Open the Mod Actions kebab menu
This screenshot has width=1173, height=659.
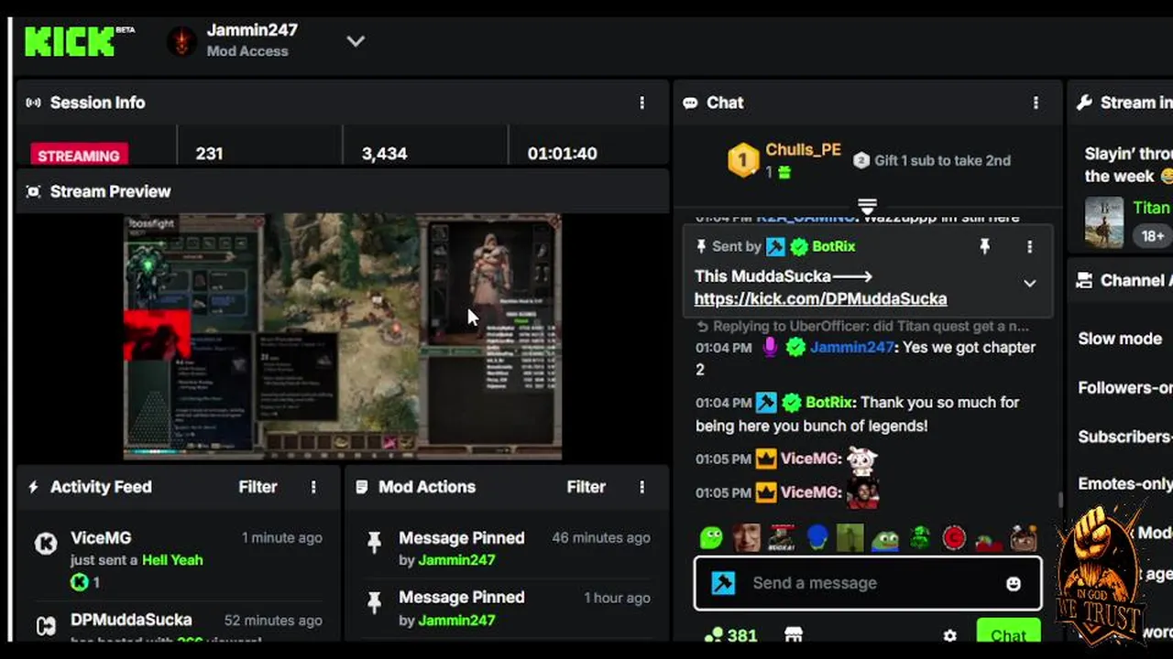coord(641,487)
